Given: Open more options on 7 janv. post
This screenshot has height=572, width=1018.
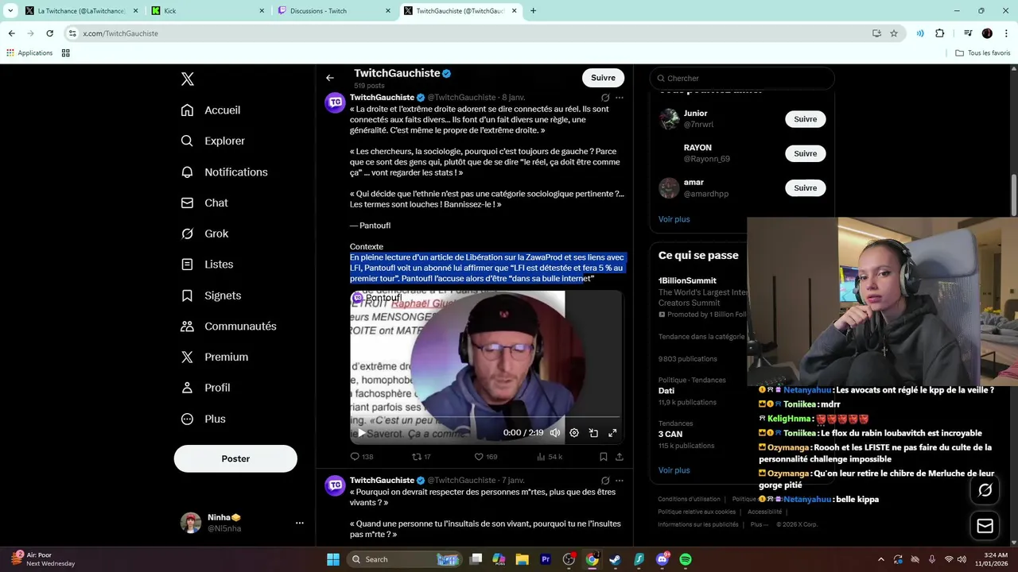Looking at the screenshot, I should click(620, 481).
